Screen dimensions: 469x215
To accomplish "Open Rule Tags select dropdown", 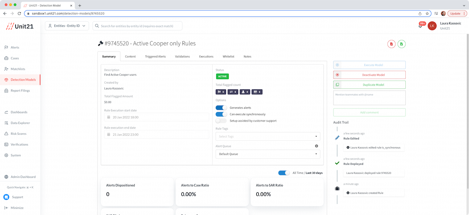I will click(x=268, y=136).
